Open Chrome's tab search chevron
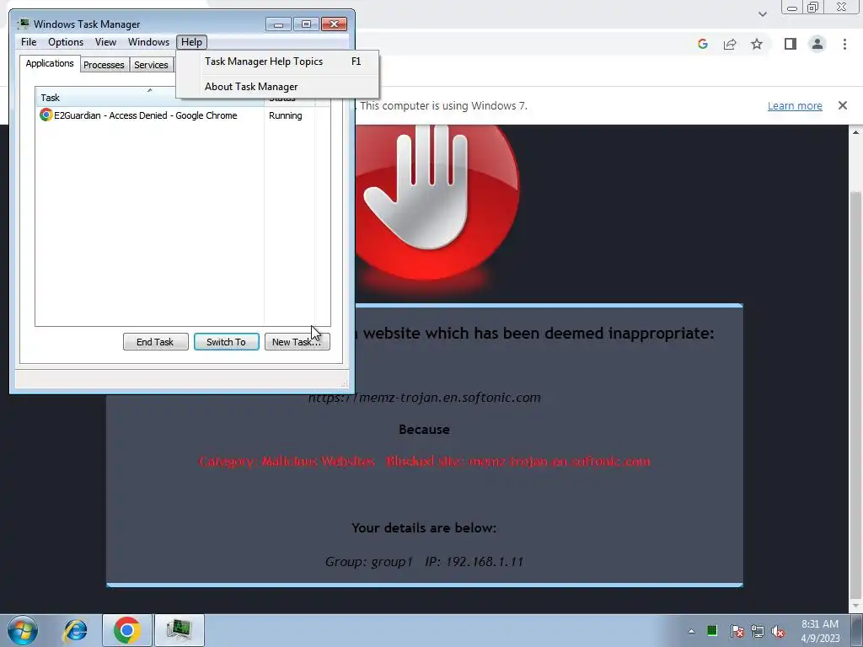This screenshot has height=647, width=863. coord(762,13)
